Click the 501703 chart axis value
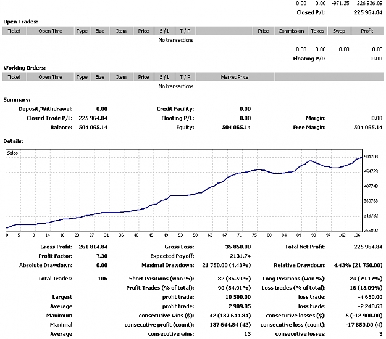The width and height of the screenshot is (386, 339). pyautogui.click(x=371, y=157)
